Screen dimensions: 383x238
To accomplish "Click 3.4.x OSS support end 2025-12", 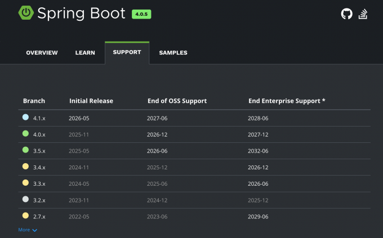I will (157, 168).
